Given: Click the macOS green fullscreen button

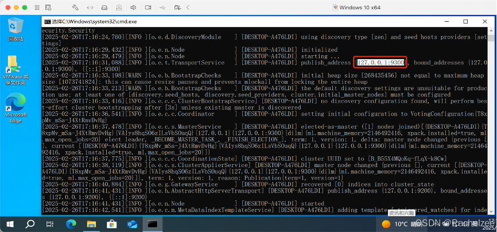Looking at the screenshot, I should (x=25, y=7).
